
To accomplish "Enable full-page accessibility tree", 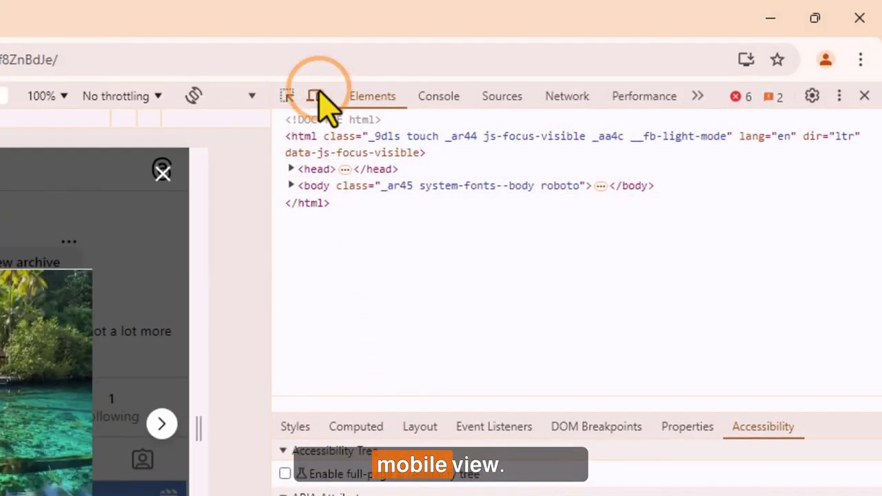I will point(285,473).
